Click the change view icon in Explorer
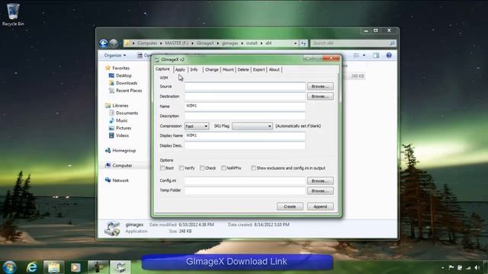 [356, 56]
